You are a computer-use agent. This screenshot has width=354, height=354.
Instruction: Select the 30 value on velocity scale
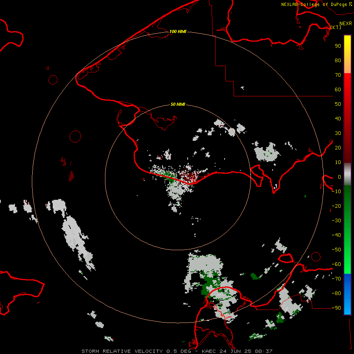[338, 133]
